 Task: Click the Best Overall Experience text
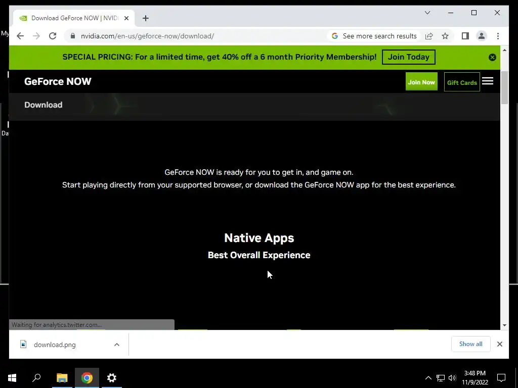pos(259,255)
